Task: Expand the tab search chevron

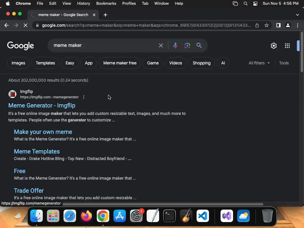Action: (x=297, y=15)
